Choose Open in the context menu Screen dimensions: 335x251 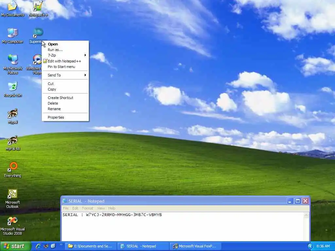(65, 44)
